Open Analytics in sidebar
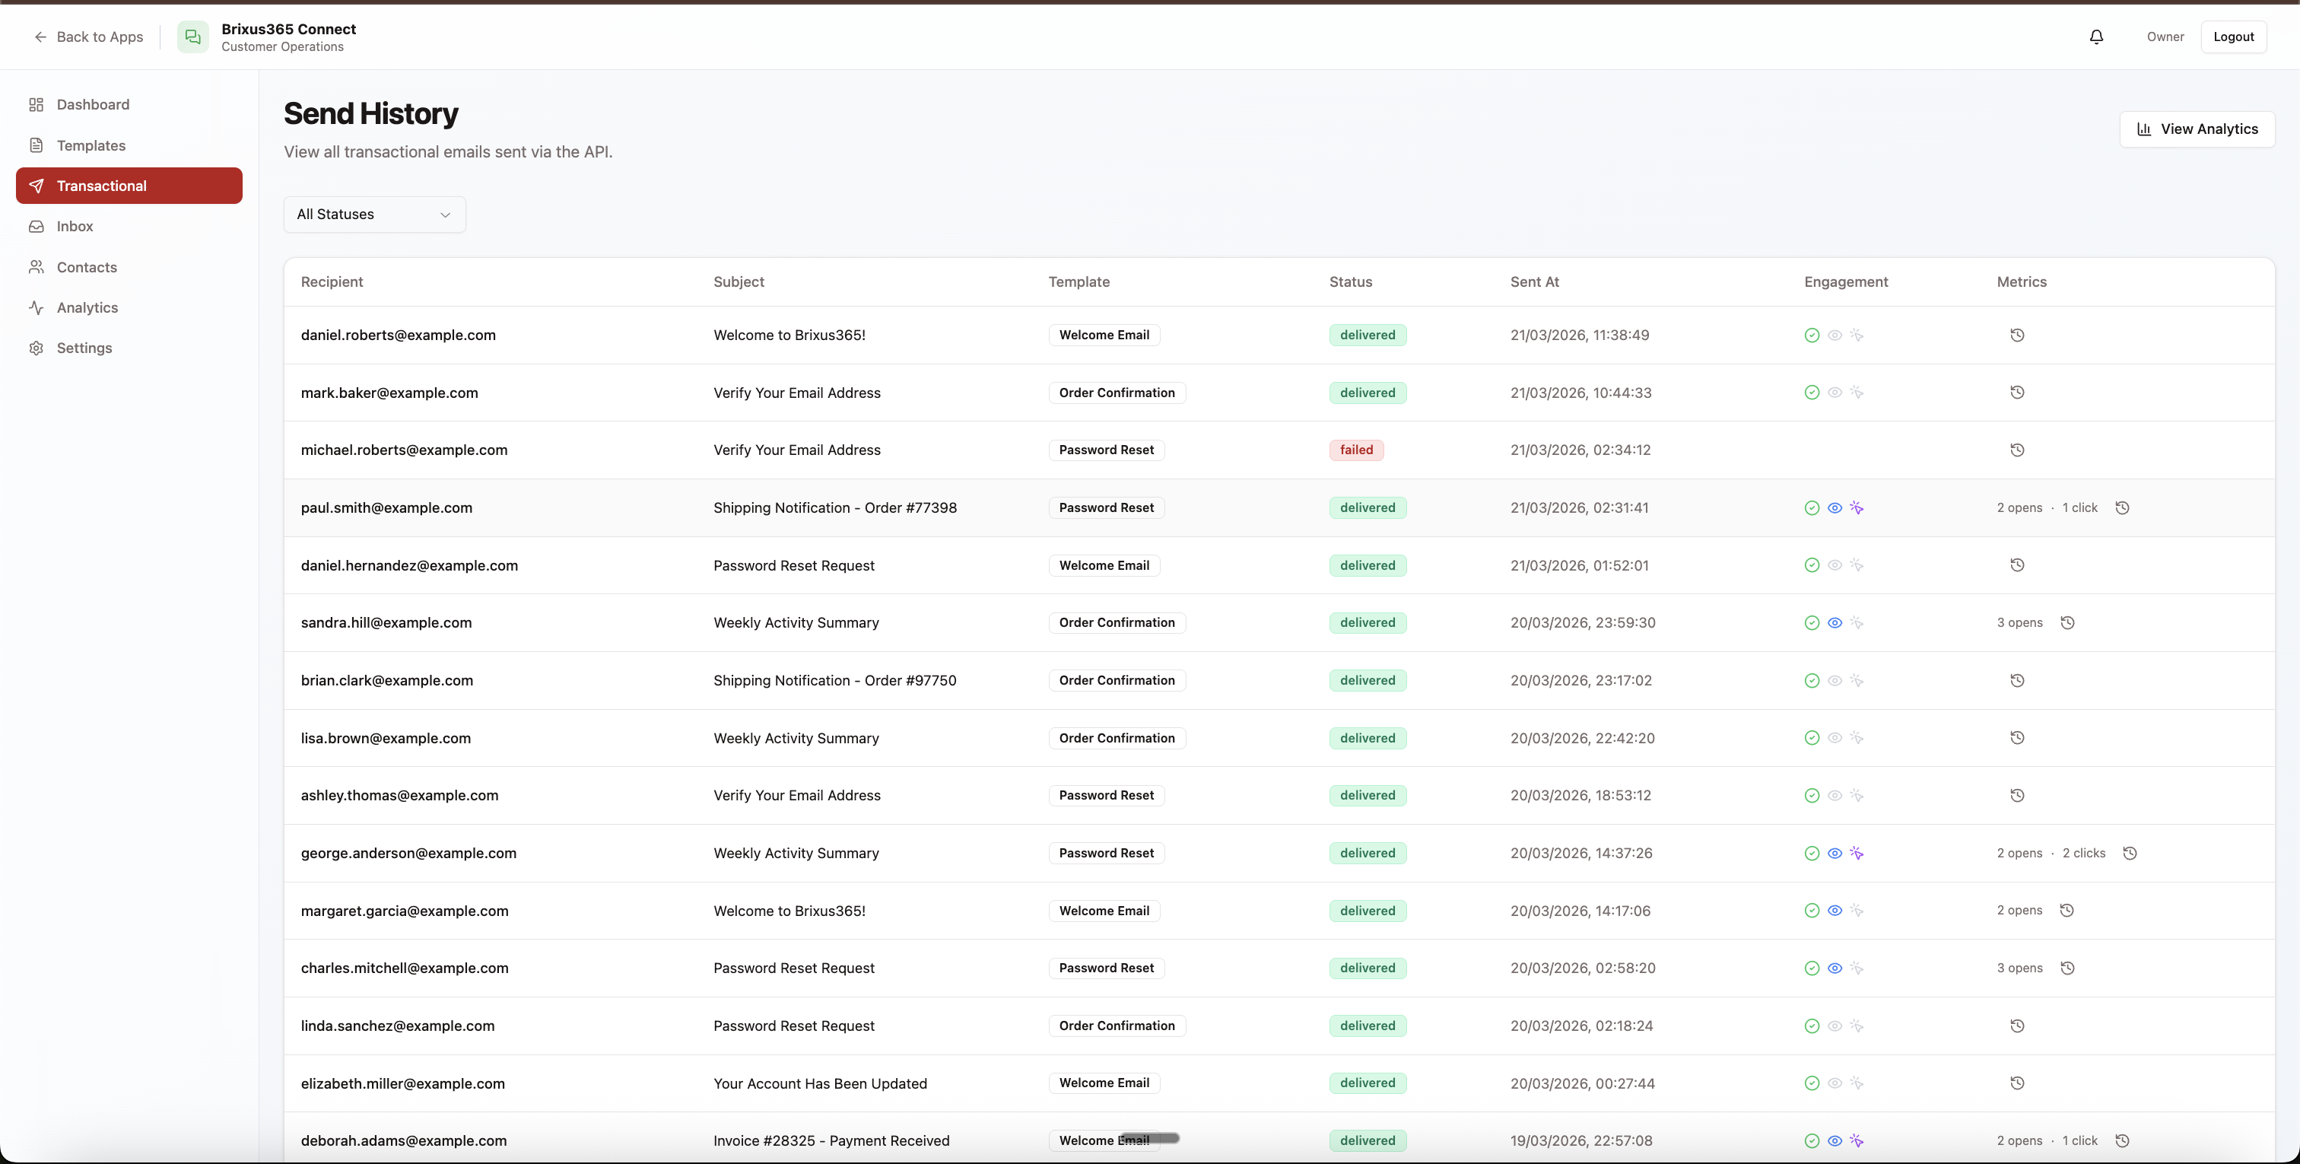 point(129,307)
